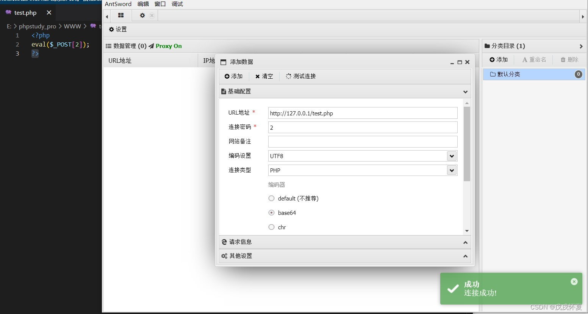This screenshot has height=314, width=588.
Task: Click the 测试连接 test connection button
Action: [x=301, y=76]
